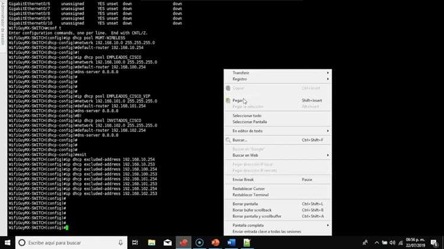Click Seleccionar Pantalla menu entry
444x249 pixels.
(278, 122)
